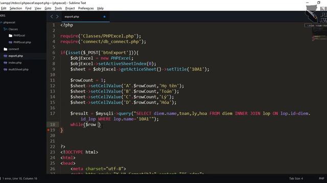Open PHPExcel.php from the sidebar
The width and height of the screenshot is (327, 183).
click(x=22, y=42)
